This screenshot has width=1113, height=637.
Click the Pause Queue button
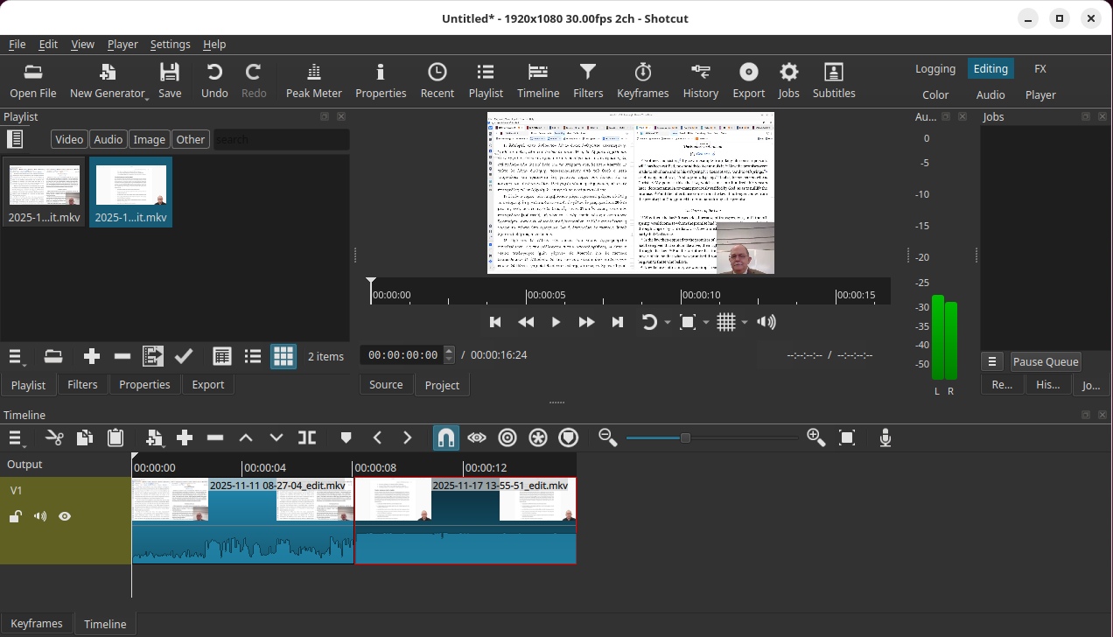coord(1046,361)
